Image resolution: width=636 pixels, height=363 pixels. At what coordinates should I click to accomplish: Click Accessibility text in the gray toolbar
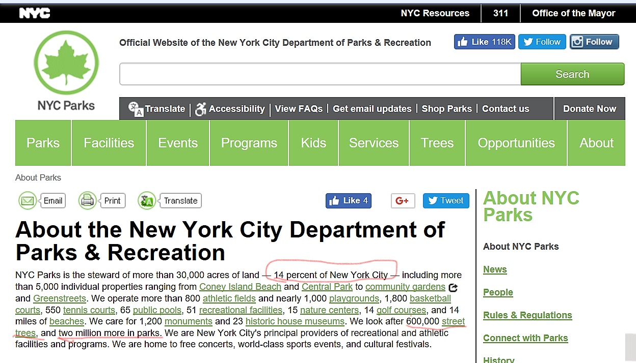pos(237,109)
